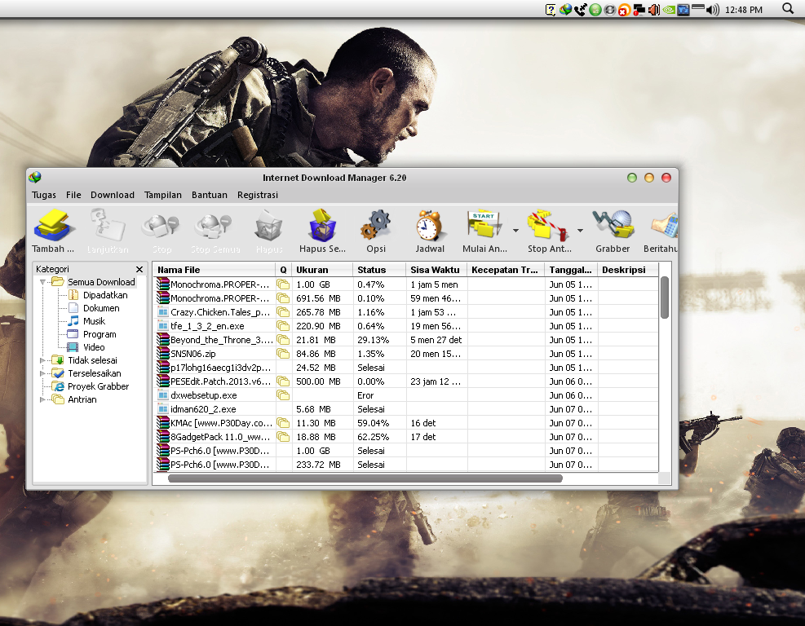Collapse the Semua Download tree node

tap(43, 282)
